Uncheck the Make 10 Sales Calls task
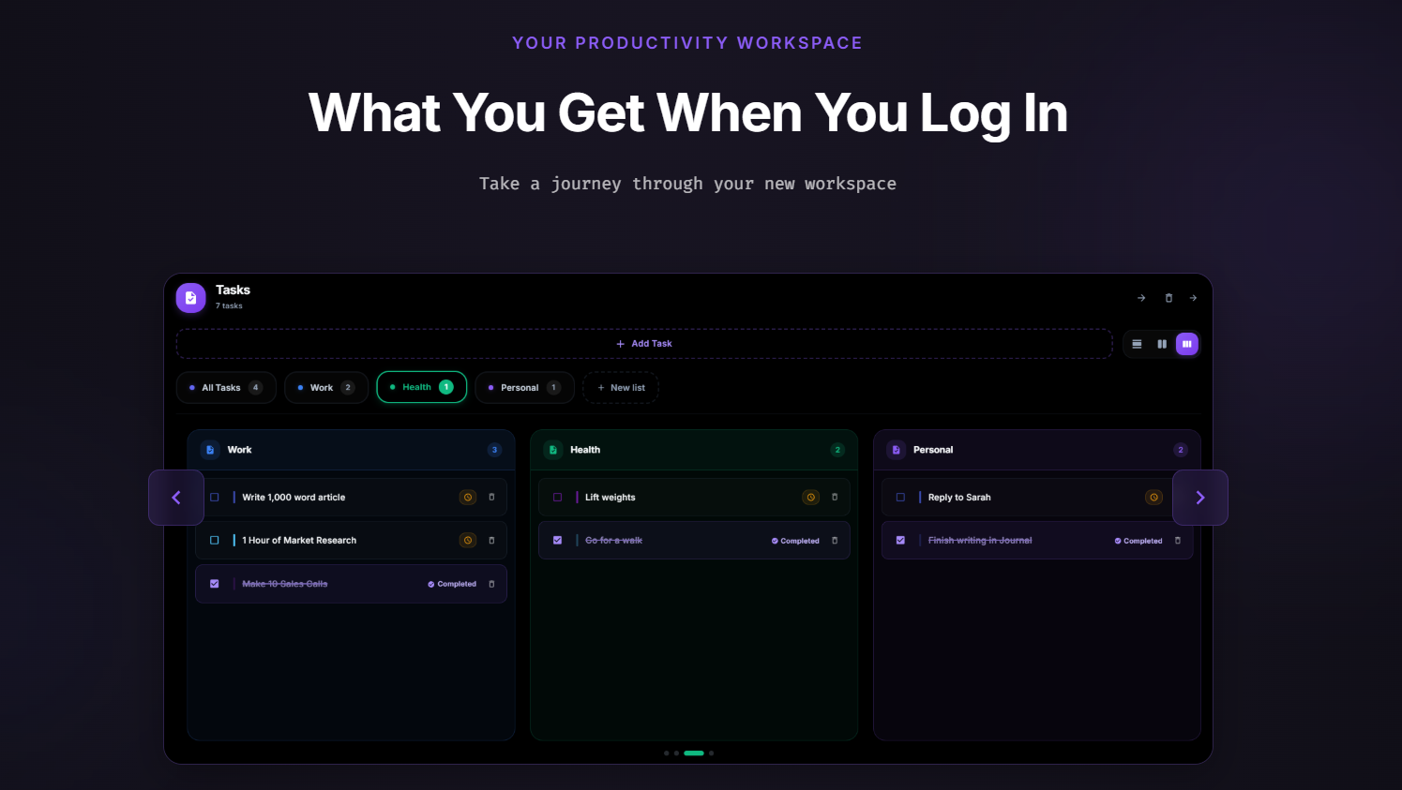Image resolution: width=1402 pixels, height=790 pixels. 215,584
